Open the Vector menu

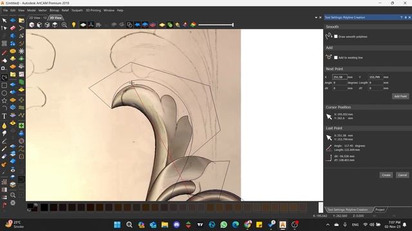coord(42,10)
